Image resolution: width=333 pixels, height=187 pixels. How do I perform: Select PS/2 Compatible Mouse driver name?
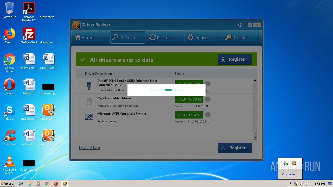click(x=114, y=98)
